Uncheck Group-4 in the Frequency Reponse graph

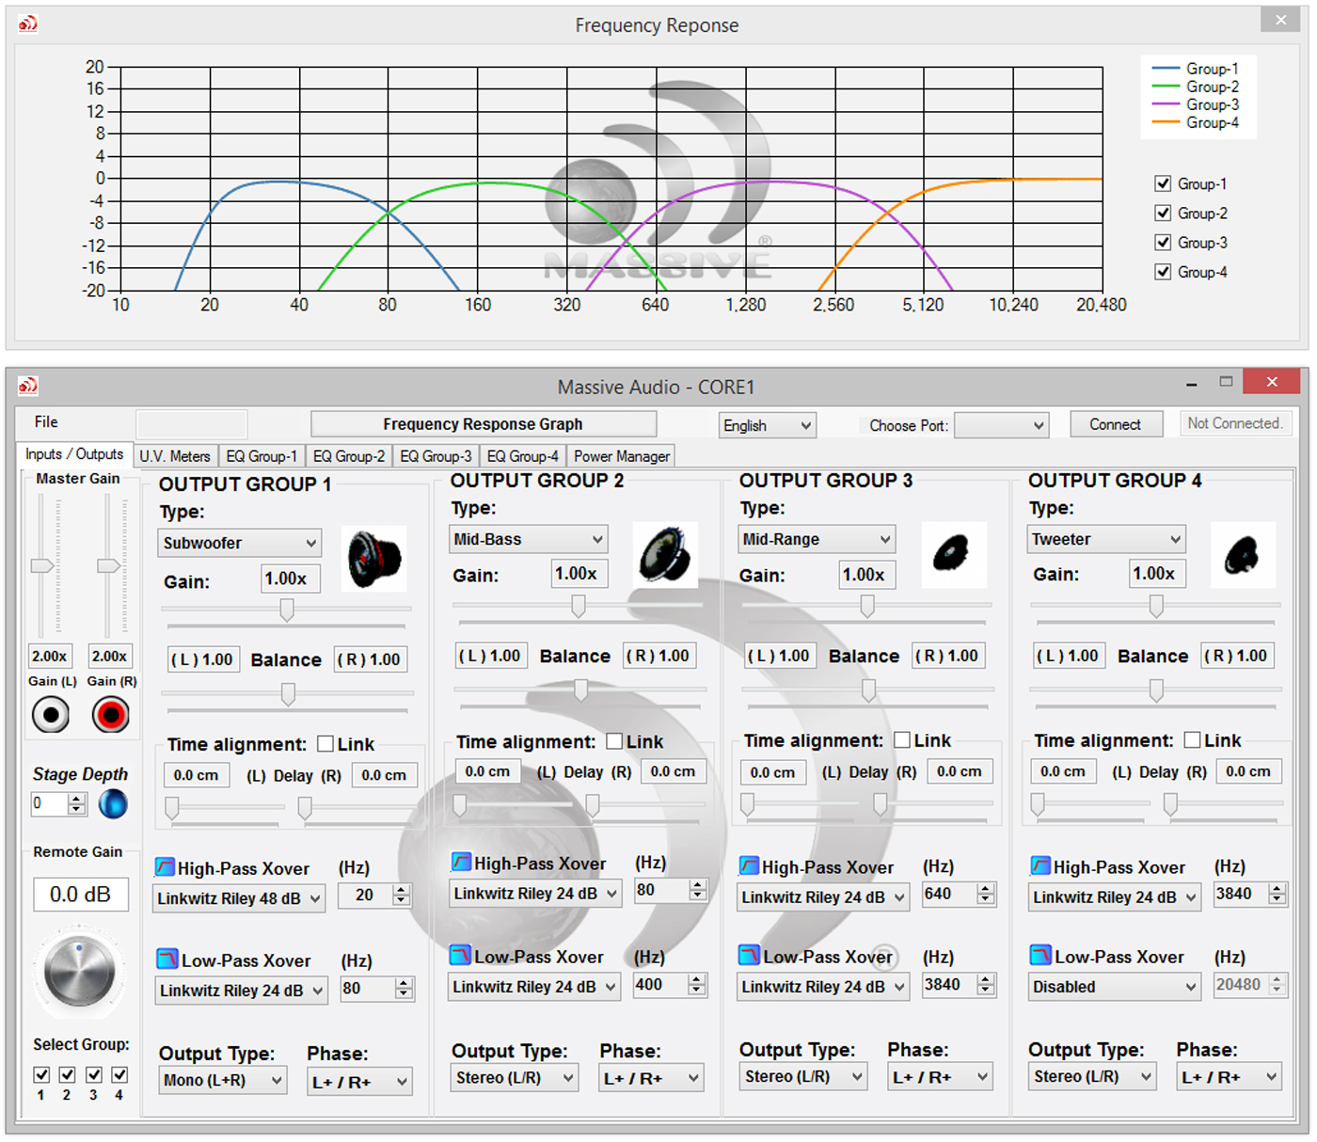click(x=1163, y=272)
